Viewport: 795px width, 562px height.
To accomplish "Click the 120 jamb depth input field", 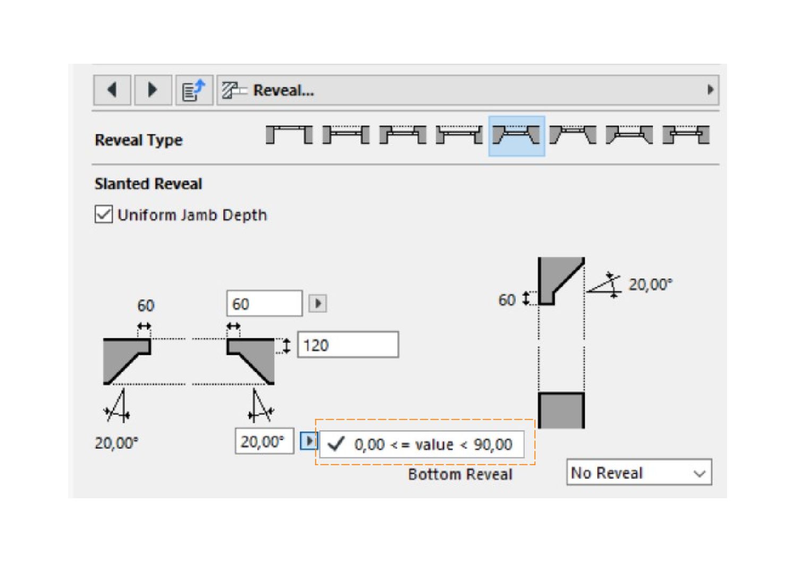I will pos(348,345).
